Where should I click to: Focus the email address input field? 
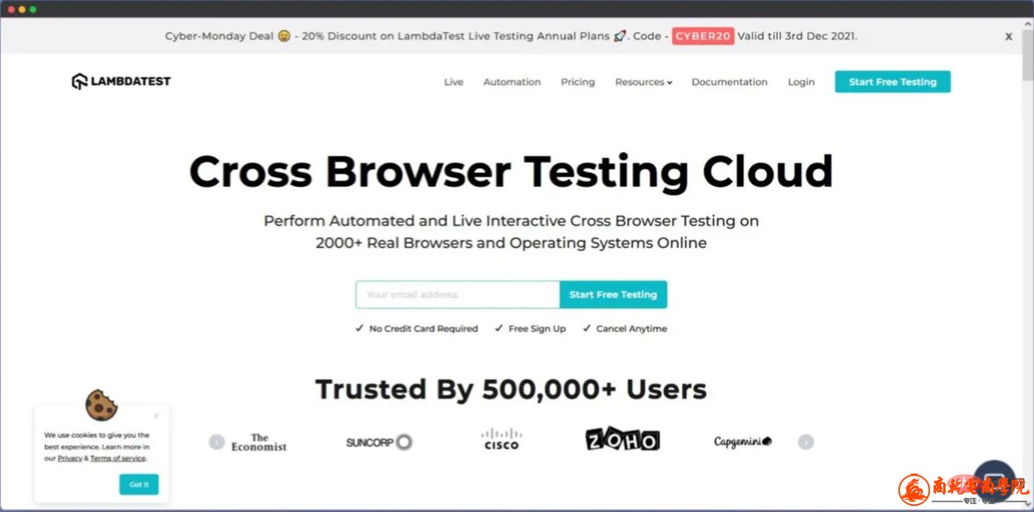(458, 294)
